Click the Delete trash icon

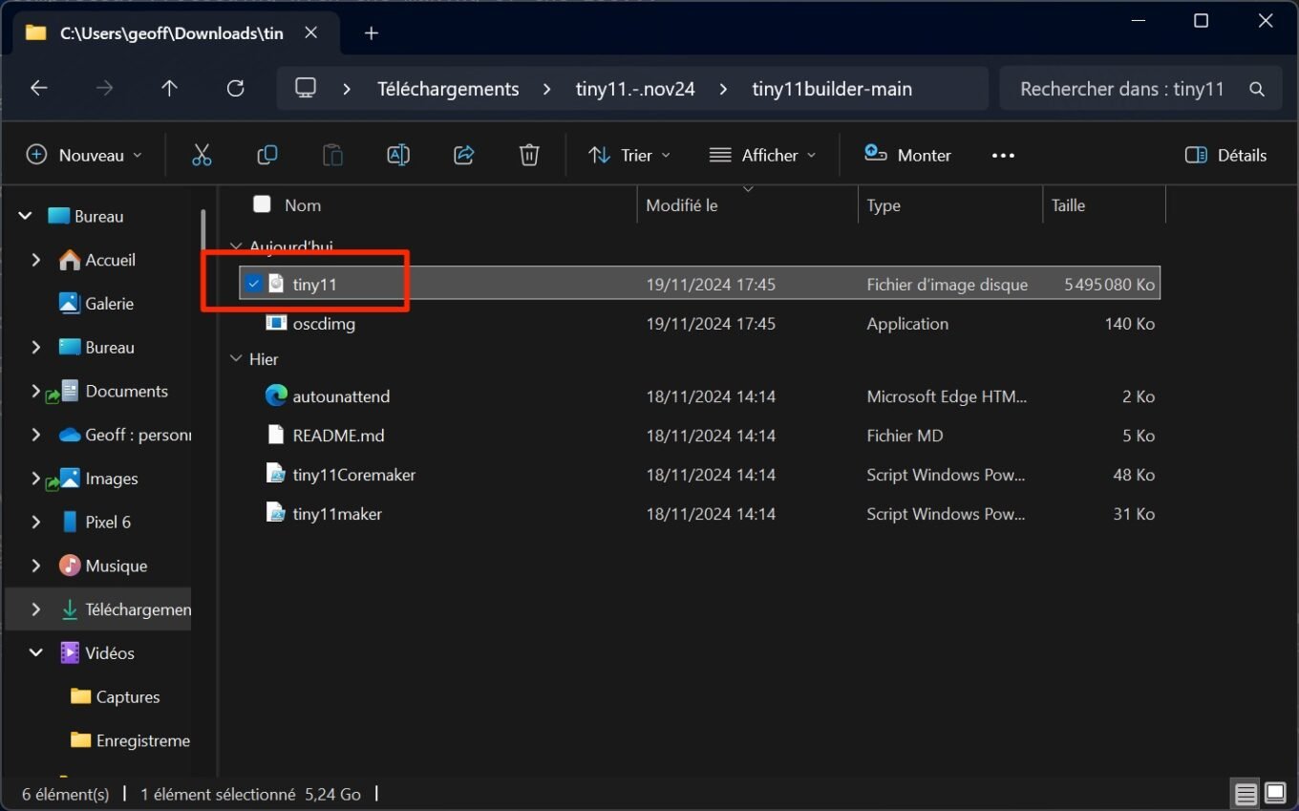(x=529, y=156)
